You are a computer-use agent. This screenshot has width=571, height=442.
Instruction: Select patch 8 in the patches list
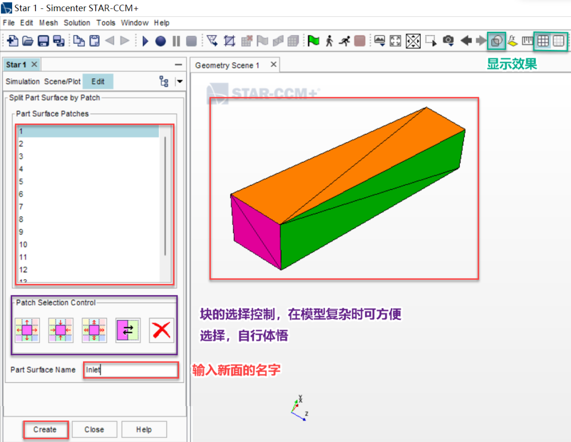(x=88, y=219)
